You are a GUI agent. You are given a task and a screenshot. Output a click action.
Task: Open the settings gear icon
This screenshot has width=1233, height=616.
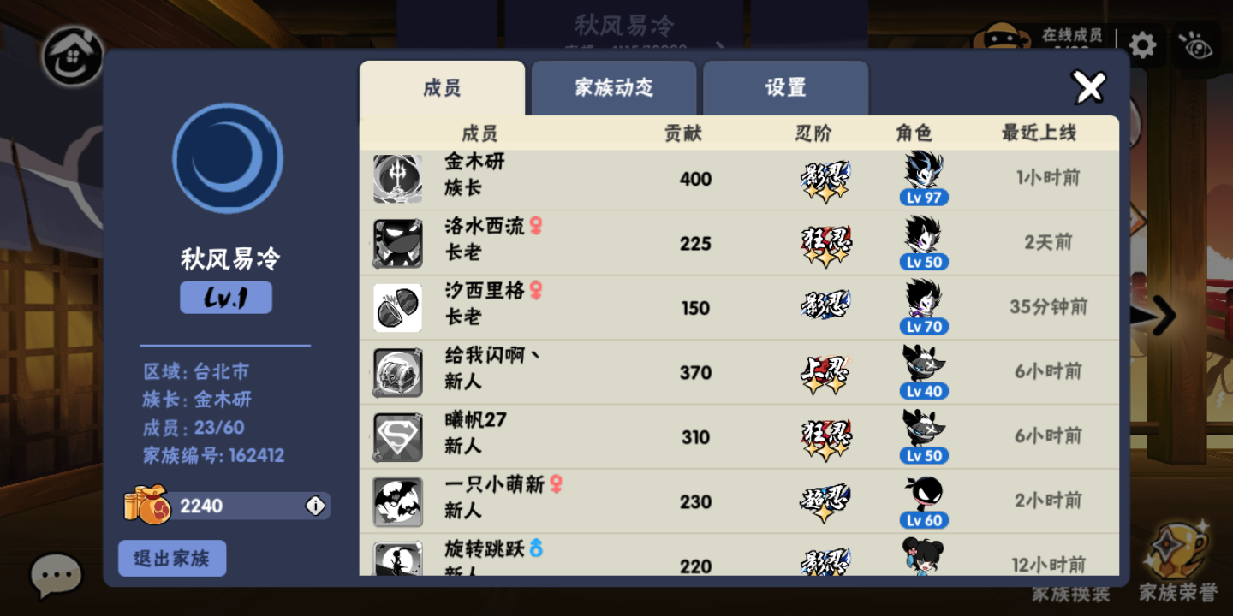click(1142, 44)
